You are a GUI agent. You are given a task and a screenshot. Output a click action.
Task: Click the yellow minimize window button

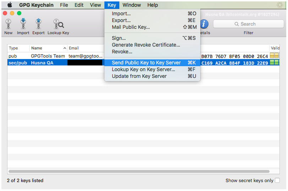[x=12, y=13]
